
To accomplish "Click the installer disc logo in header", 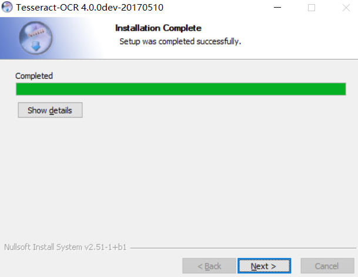I will 36,38.
